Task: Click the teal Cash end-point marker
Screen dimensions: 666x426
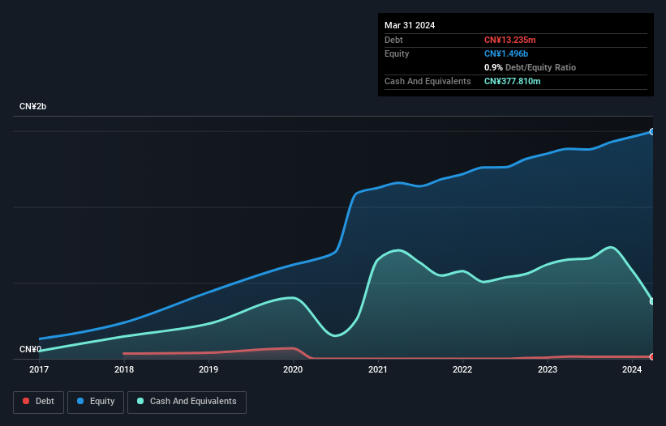Action: tap(651, 301)
